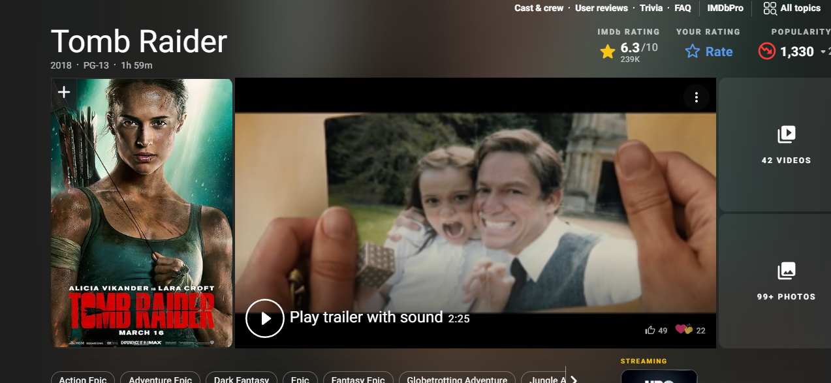Viewport: 831px width, 383px height.
Task: Rate the movie using the blue star
Action: (x=693, y=52)
